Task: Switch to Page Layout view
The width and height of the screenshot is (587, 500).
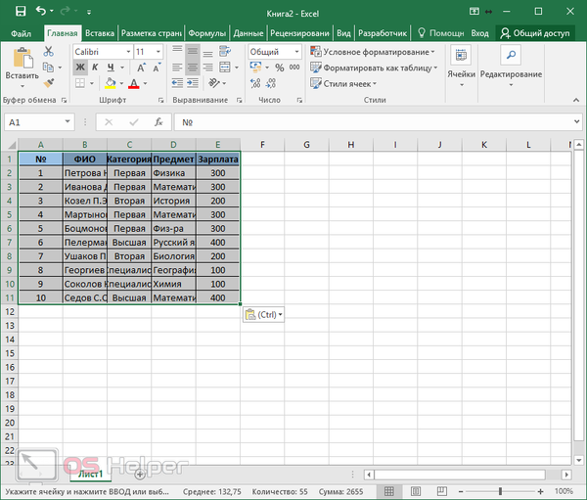Action: coord(416,491)
